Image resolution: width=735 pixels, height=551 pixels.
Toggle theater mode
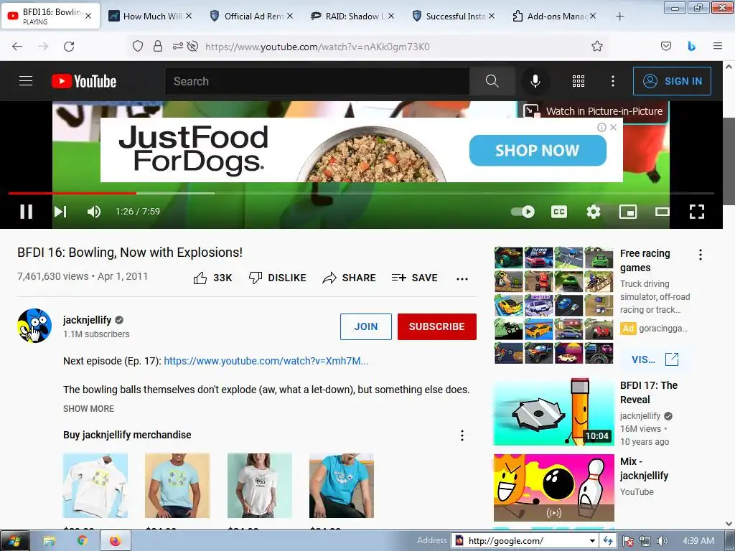(x=662, y=212)
